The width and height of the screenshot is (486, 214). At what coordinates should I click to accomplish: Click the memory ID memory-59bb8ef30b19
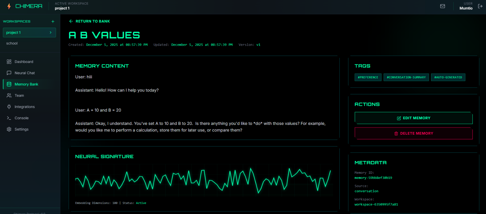coord(373,178)
